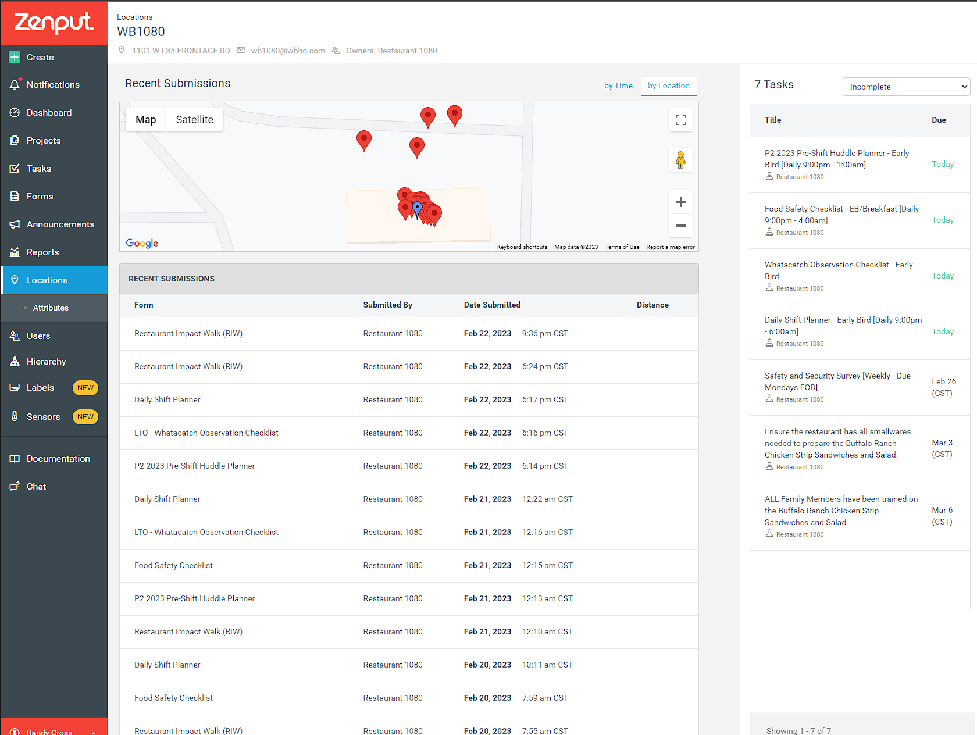This screenshot has height=735, width=977.
Task: Show submissions by Time tab
Action: [618, 85]
